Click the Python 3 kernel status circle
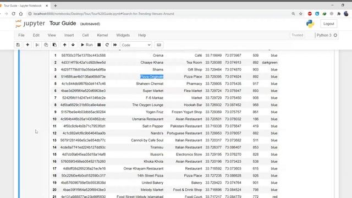 (x=335, y=35)
